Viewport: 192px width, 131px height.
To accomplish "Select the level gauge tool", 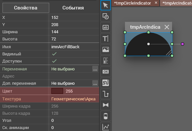I will (x=106, y=61).
